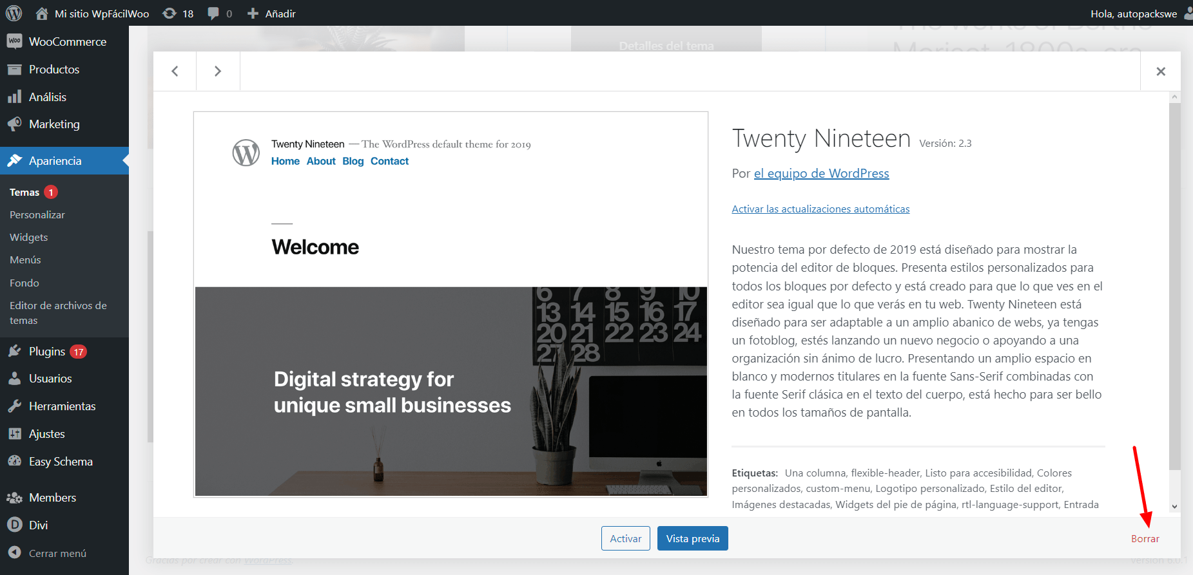The image size is (1193, 575).
Task: Open the comments bubble icon
Action: pyautogui.click(x=213, y=14)
